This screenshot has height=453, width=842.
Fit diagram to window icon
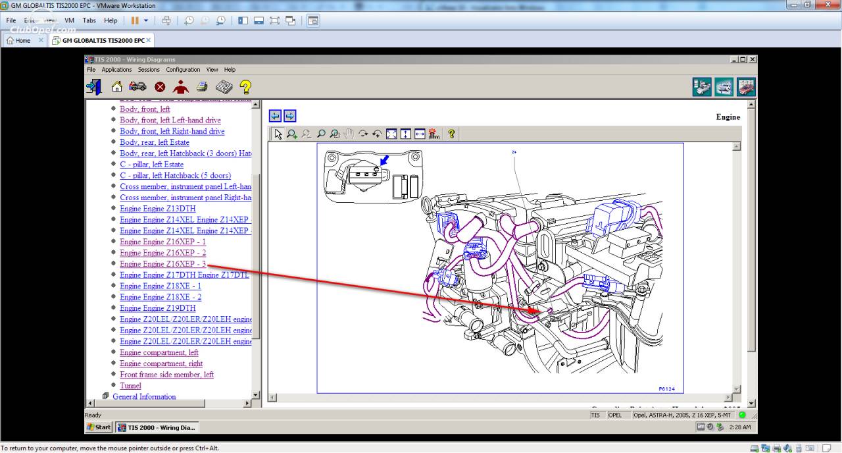coord(391,134)
